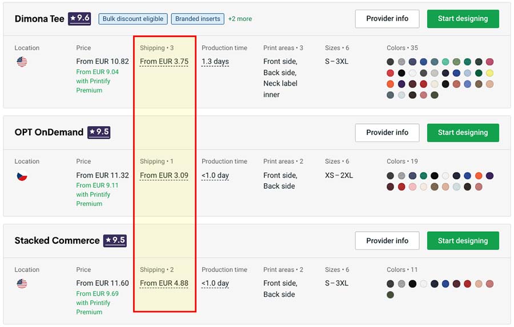This screenshot has width=514, height=327.
Task: Click the price From EUR 11.32
Action: (103, 175)
